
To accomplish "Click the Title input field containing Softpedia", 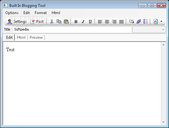I will point(72,29).
